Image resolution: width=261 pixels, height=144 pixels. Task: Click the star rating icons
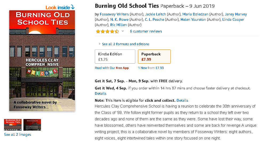pyautogui.click(x=107, y=31)
